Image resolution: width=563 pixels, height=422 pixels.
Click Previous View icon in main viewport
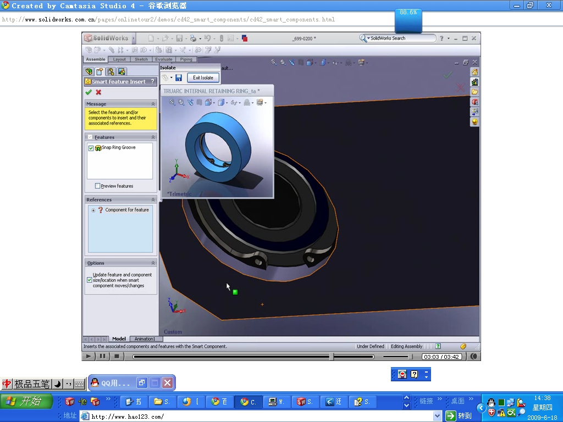pos(292,63)
